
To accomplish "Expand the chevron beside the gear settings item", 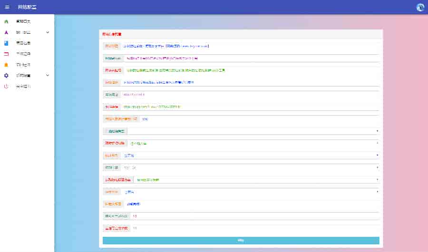I will (48, 76).
